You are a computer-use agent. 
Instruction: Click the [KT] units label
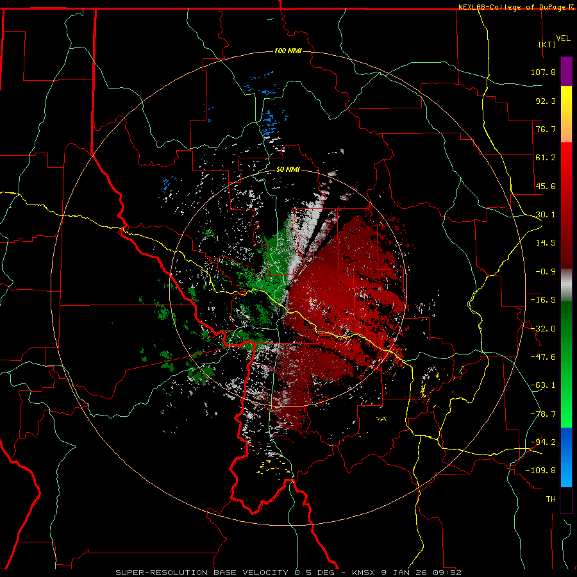pos(548,44)
